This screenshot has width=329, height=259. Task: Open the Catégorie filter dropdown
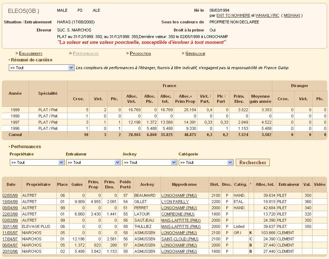[x=206, y=162]
